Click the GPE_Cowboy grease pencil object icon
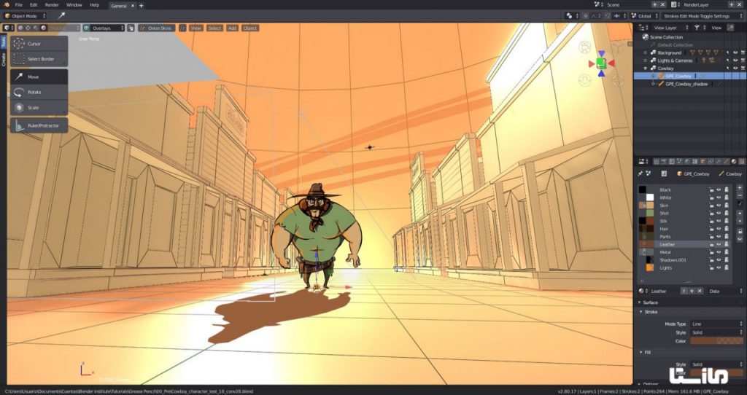This screenshot has height=395, width=747. (661, 76)
